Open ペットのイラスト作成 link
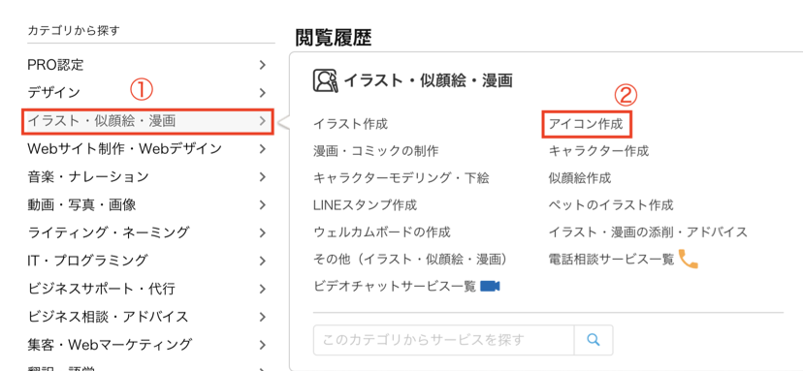Viewport: 804px width, 371px height. (x=611, y=205)
